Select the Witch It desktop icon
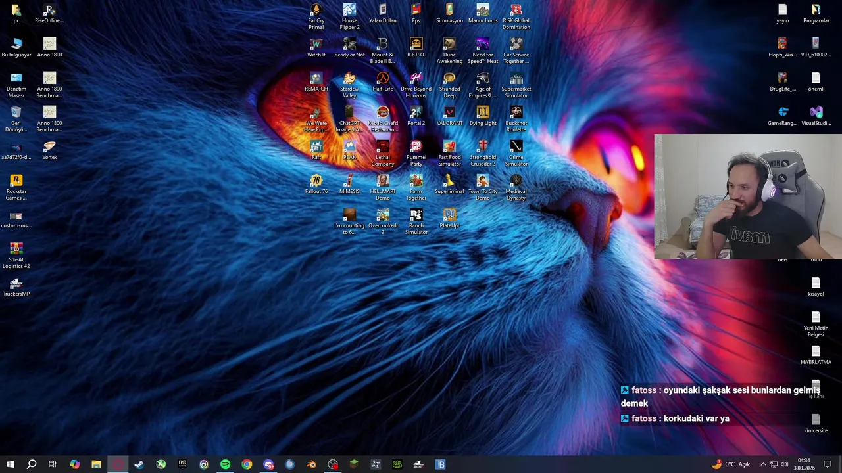842x473 pixels. [x=316, y=47]
